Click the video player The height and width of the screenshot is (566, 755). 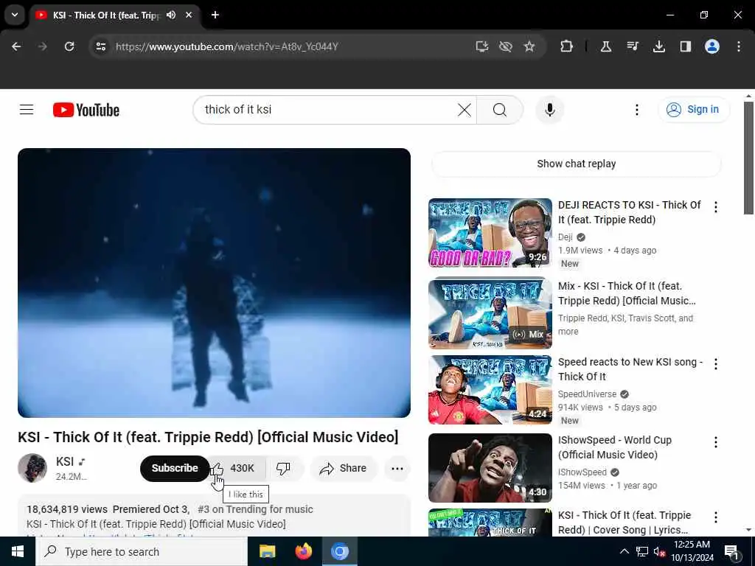215,283
